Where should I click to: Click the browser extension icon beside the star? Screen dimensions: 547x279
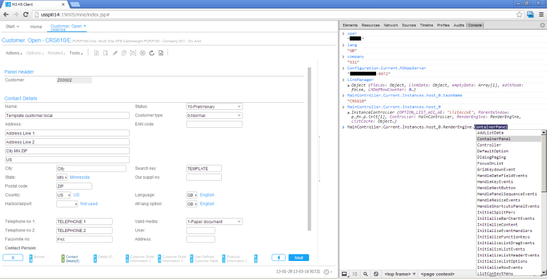(531, 15)
